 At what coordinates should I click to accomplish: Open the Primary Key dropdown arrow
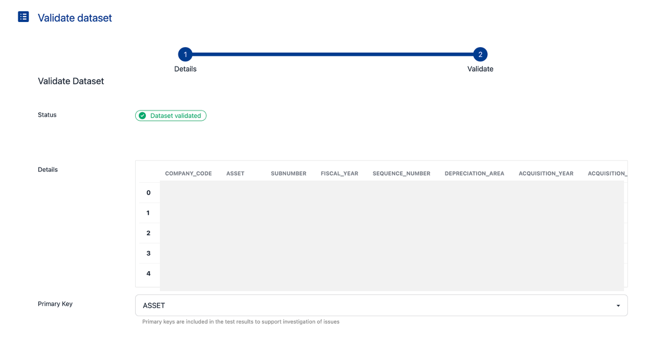tap(618, 306)
